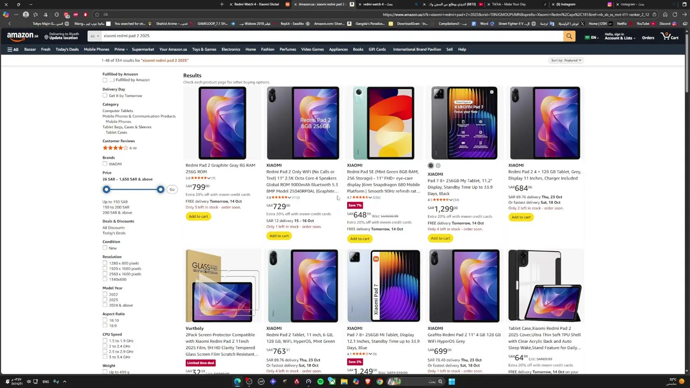Click the Amazon.sa logo
The height and width of the screenshot is (388, 690).
coord(22,36)
